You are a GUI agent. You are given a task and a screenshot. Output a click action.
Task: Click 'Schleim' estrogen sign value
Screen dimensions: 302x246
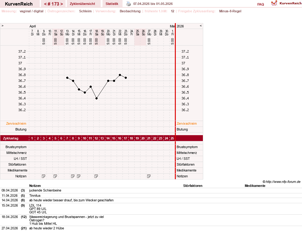point(85,11)
